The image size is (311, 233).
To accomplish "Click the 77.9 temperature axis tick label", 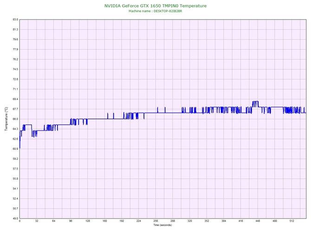I will pyautogui.click(x=15, y=49).
